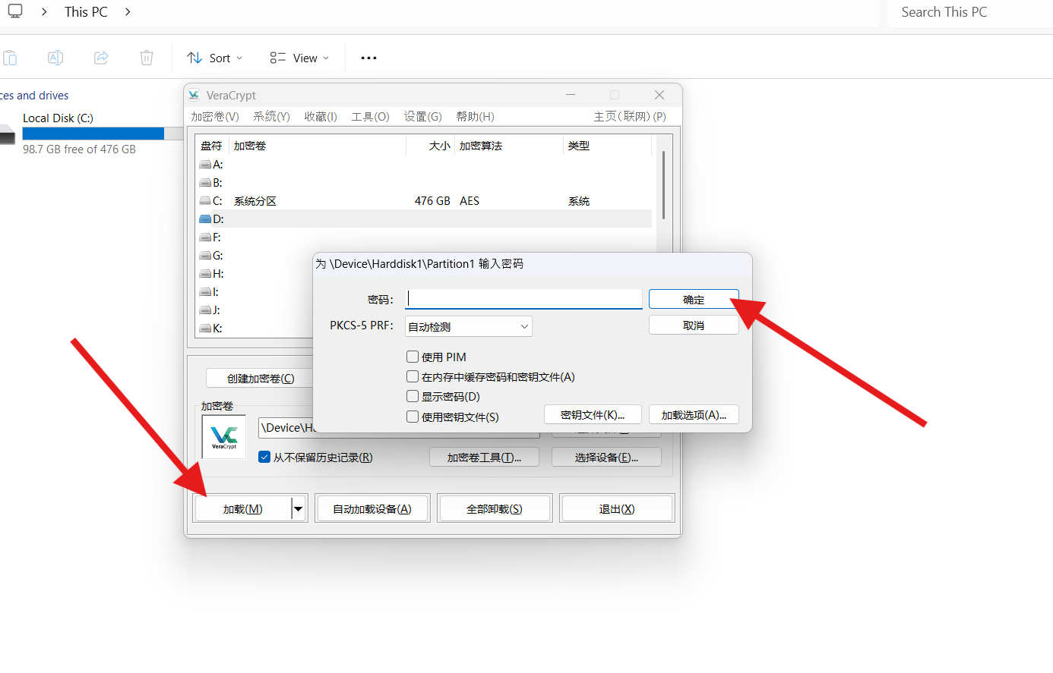Click the 大小 column header
Screen dimensions: 1053x673
pyautogui.click(x=430, y=146)
